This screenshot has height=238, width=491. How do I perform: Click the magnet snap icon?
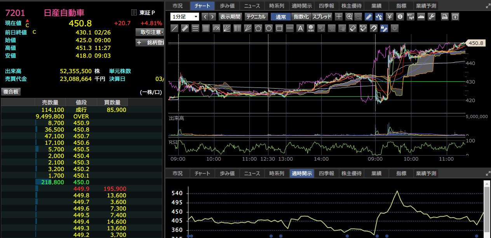click(373, 28)
